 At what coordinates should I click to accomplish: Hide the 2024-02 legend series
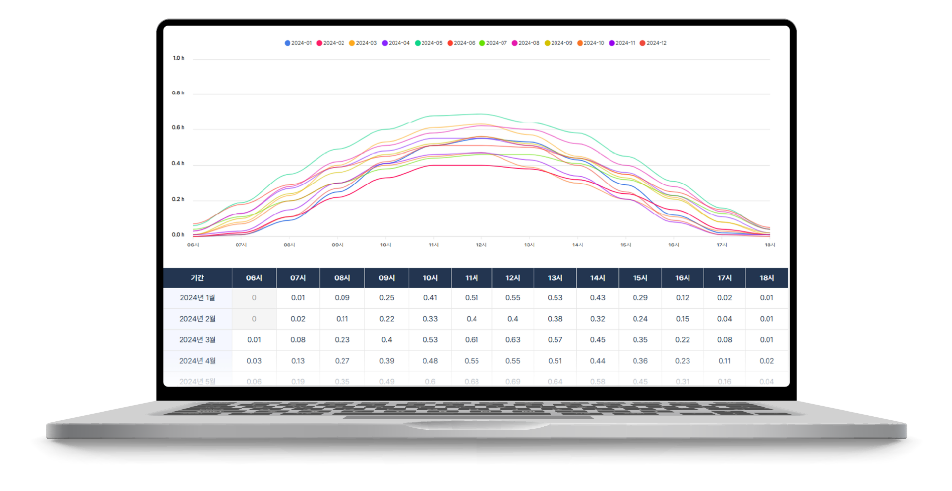tap(330, 43)
